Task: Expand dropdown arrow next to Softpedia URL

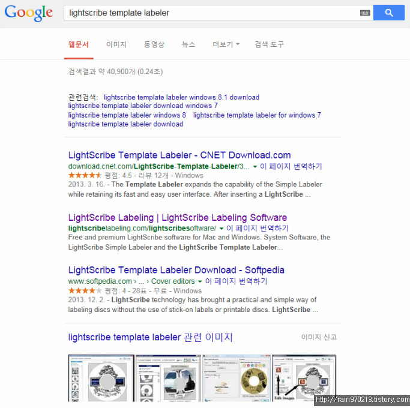Action: 200,281
